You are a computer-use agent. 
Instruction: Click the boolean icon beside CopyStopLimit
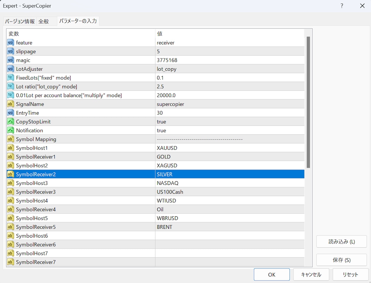click(x=11, y=122)
